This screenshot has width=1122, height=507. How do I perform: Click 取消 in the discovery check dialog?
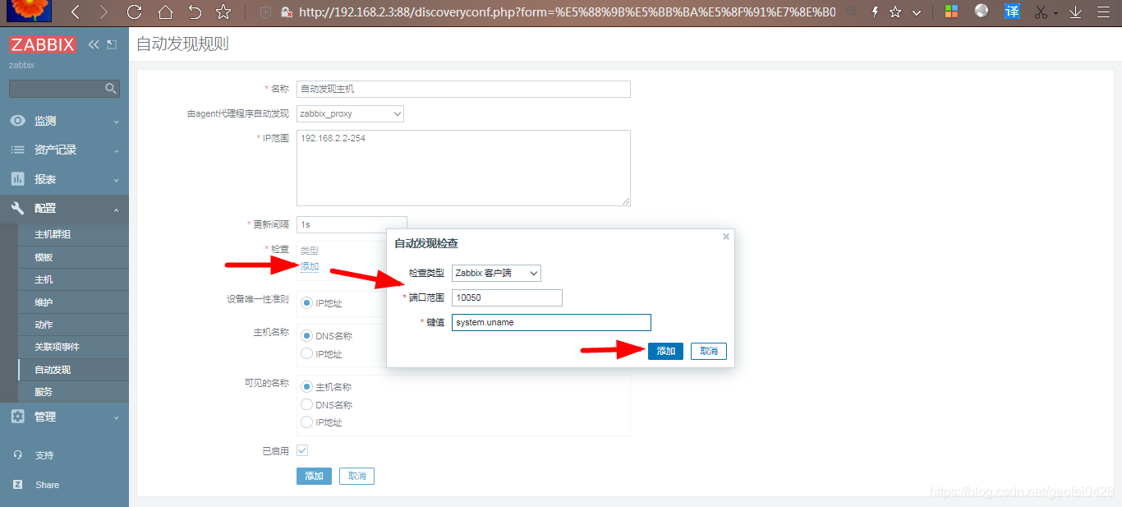point(709,351)
